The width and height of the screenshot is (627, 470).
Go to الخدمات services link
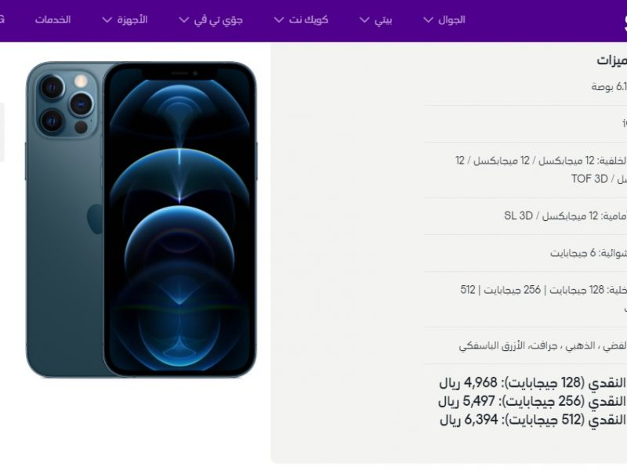tap(53, 20)
